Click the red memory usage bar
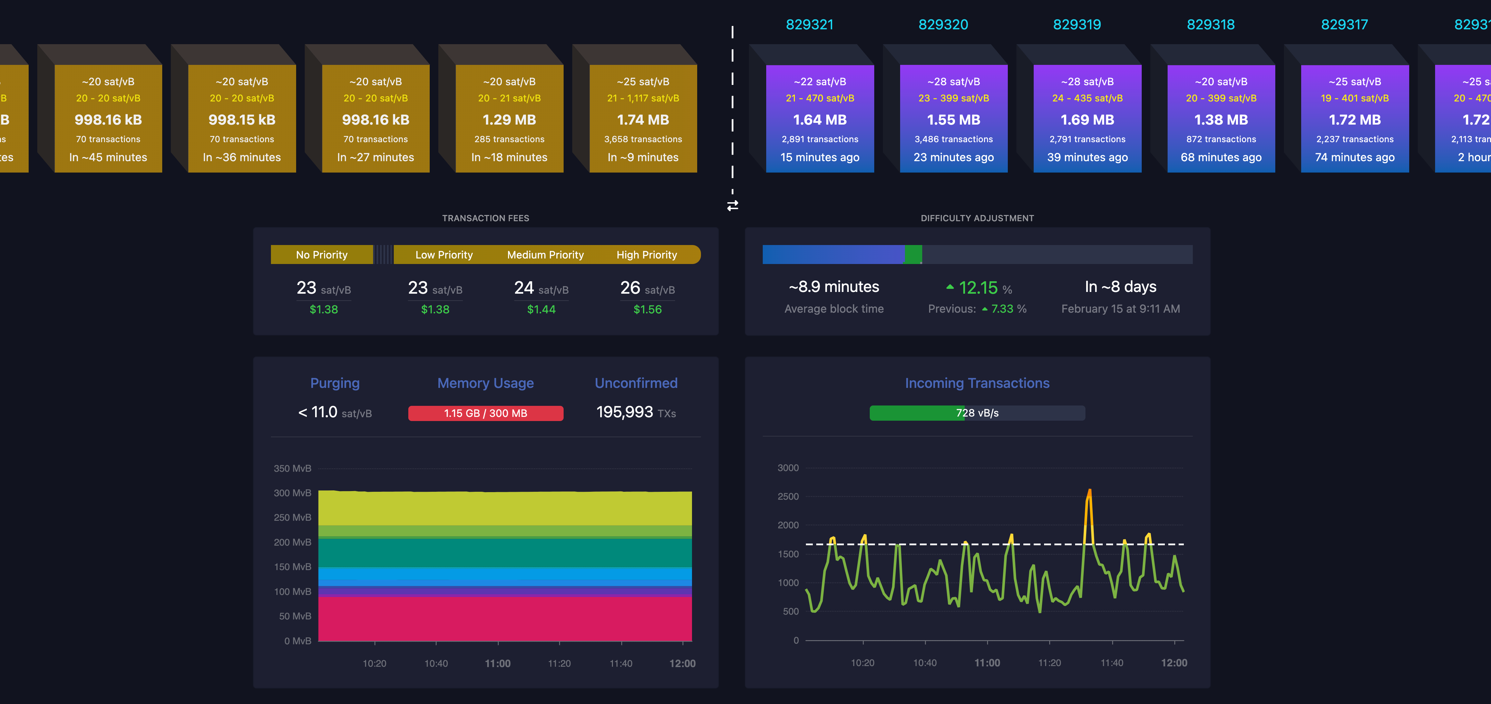Viewport: 1491px width, 704px height. tap(485, 413)
